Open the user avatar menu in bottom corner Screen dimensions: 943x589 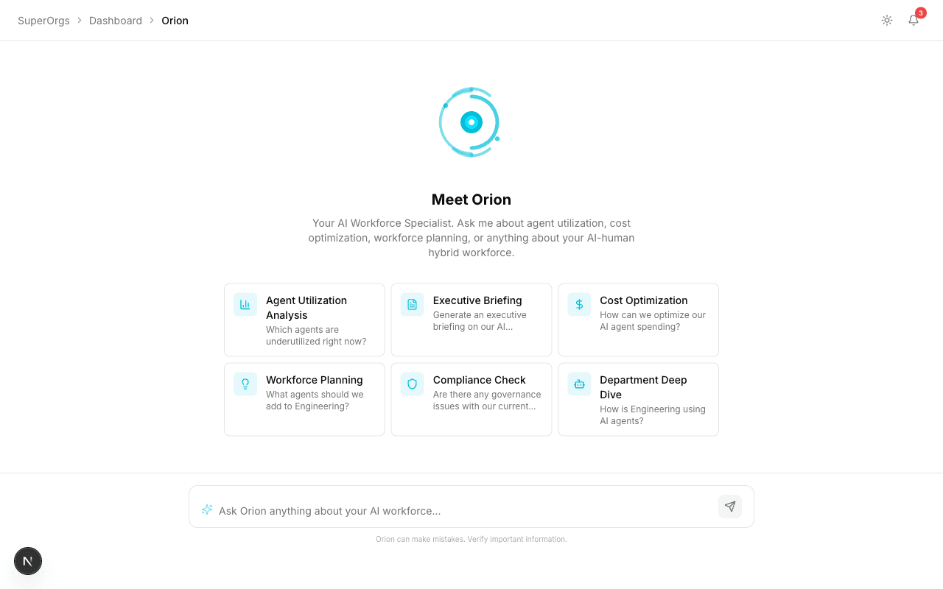pos(28,561)
